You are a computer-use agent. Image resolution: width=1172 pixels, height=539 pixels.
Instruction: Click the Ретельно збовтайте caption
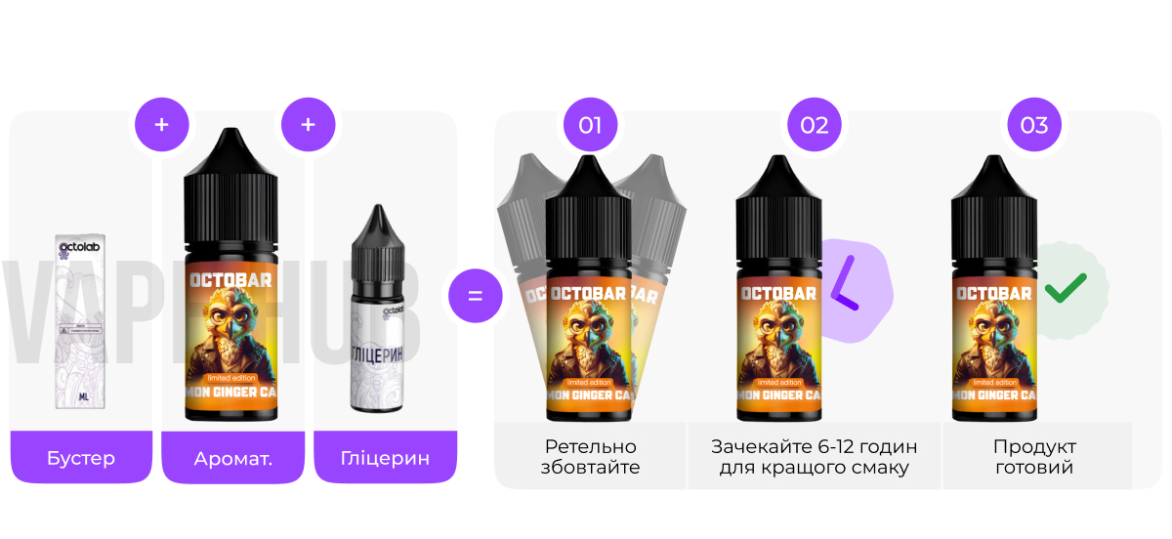coord(591,457)
